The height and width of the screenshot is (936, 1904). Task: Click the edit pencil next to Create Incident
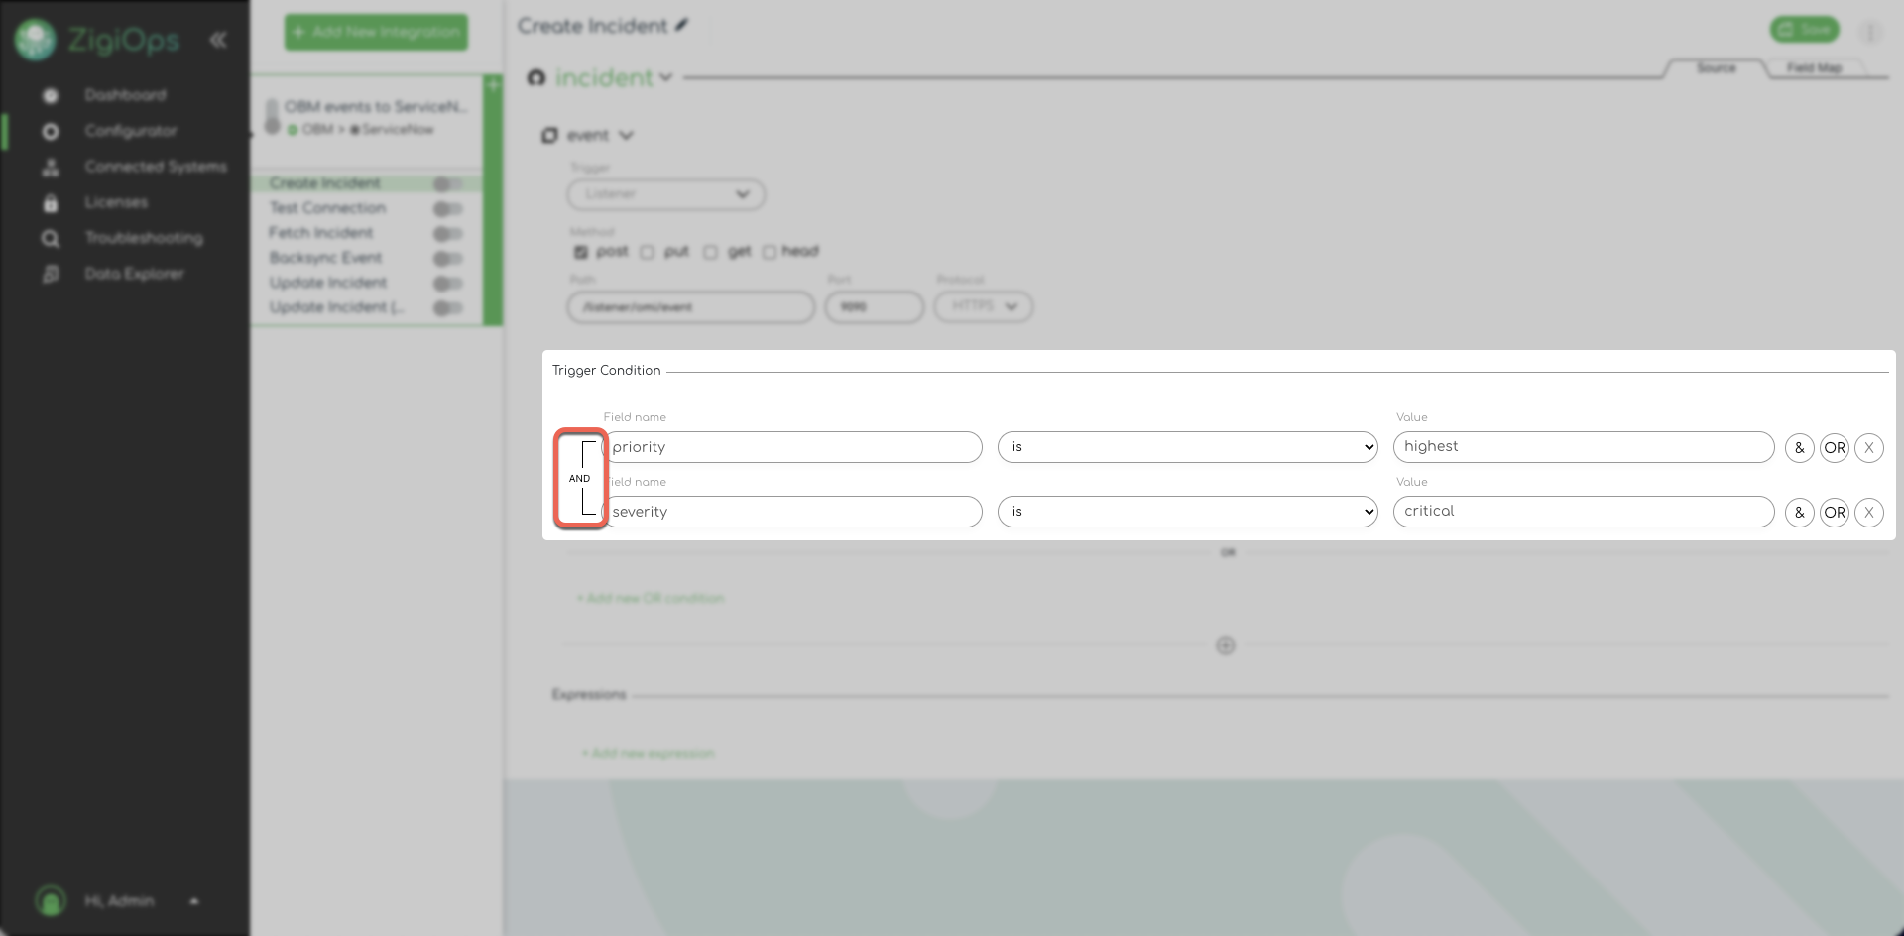point(682,26)
